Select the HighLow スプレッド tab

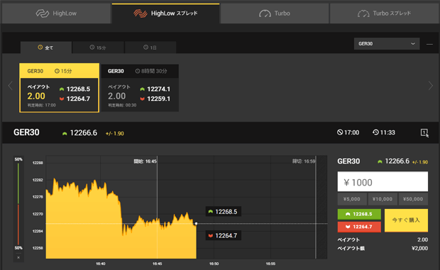click(x=165, y=13)
